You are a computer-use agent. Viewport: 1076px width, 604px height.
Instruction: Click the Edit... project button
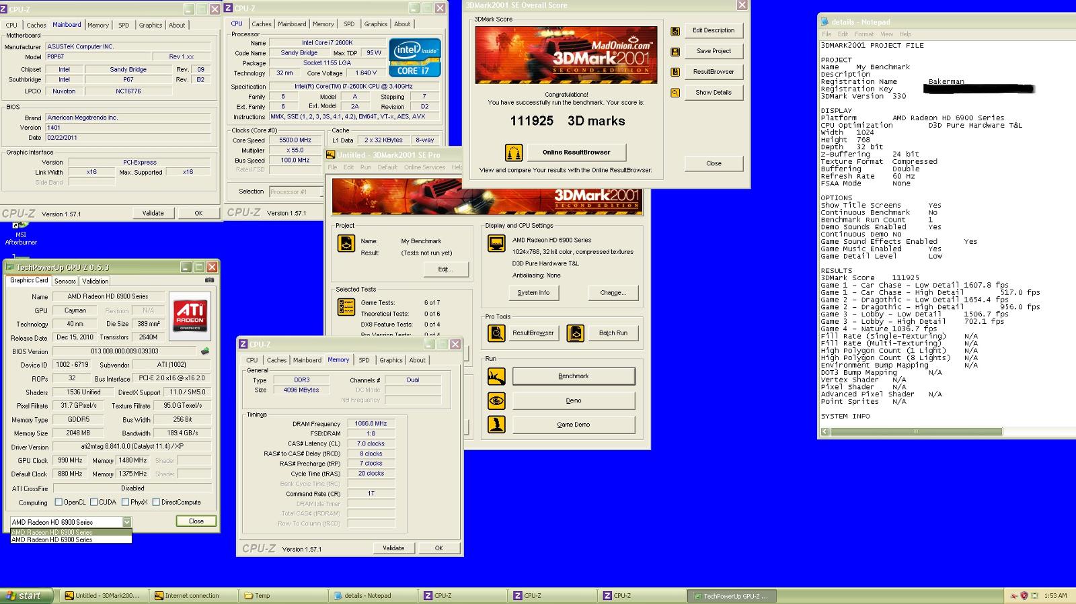coord(445,269)
